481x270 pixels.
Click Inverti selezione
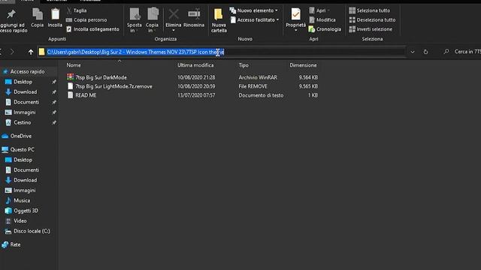(371, 29)
